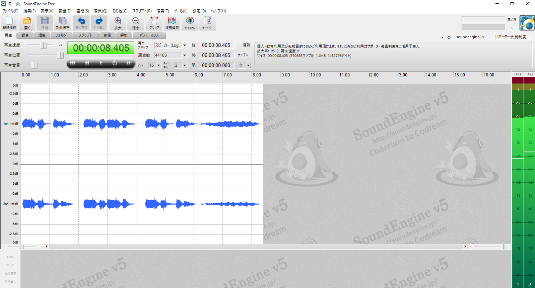
Task: Jump to start with skip-back button
Action: click(x=73, y=63)
